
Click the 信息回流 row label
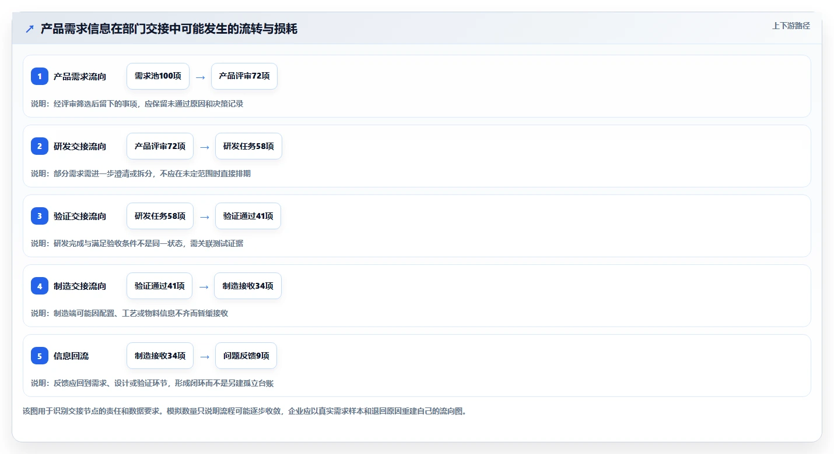point(71,356)
